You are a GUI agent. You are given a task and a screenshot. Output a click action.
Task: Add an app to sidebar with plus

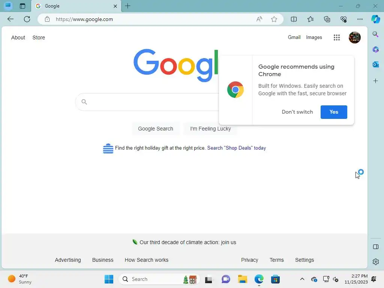(x=375, y=81)
